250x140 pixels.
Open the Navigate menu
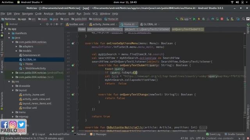pyautogui.click(x=27, y=14)
